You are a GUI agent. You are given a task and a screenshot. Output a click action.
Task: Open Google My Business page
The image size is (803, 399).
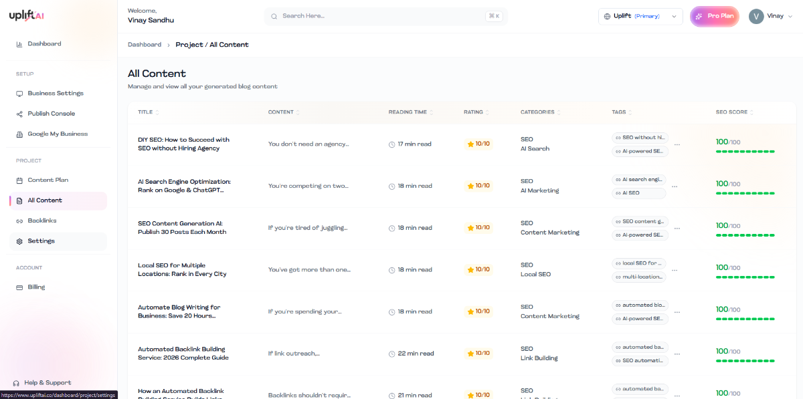click(x=58, y=134)
